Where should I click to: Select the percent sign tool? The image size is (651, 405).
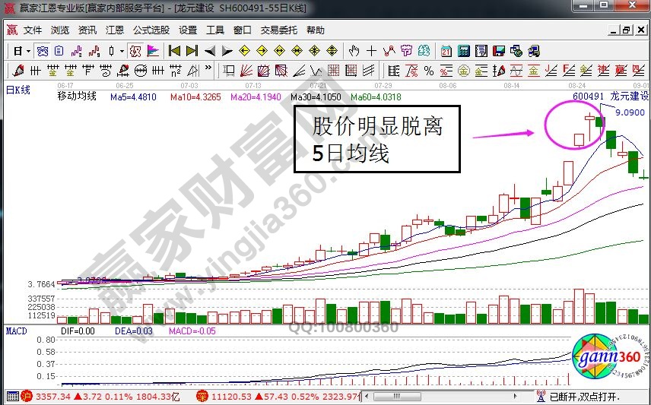(429, 71)
